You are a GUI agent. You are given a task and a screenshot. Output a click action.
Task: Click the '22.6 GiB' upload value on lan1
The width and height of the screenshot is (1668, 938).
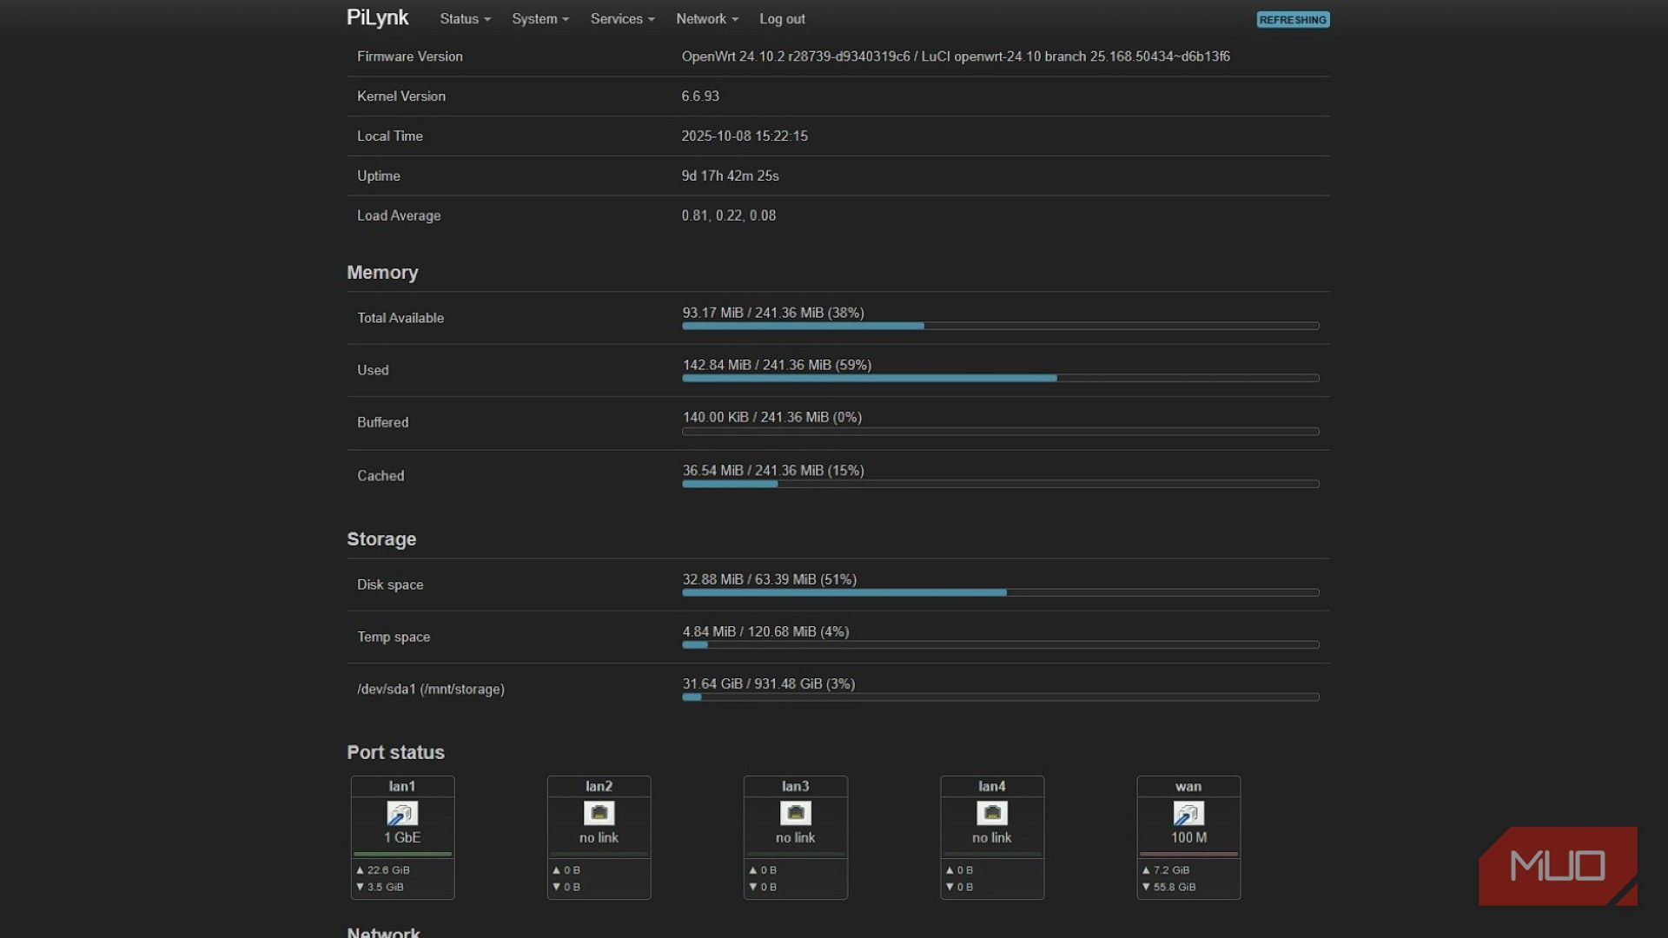(x=388, y=870)
